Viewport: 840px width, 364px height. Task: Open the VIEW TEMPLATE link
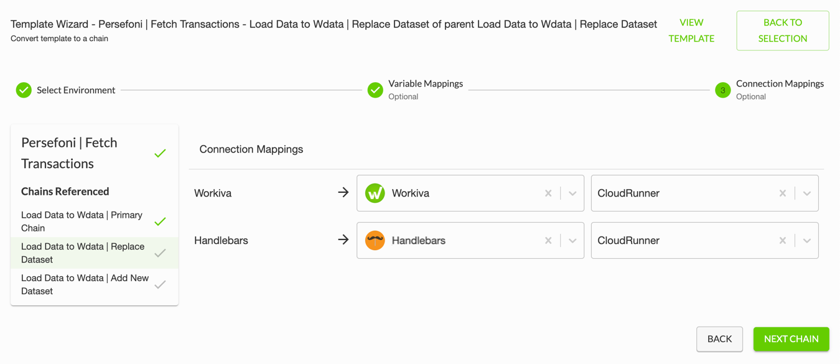coord(691,30)
